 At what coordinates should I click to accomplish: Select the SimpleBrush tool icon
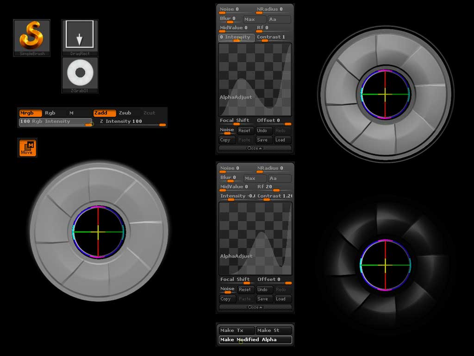(32, 38)
